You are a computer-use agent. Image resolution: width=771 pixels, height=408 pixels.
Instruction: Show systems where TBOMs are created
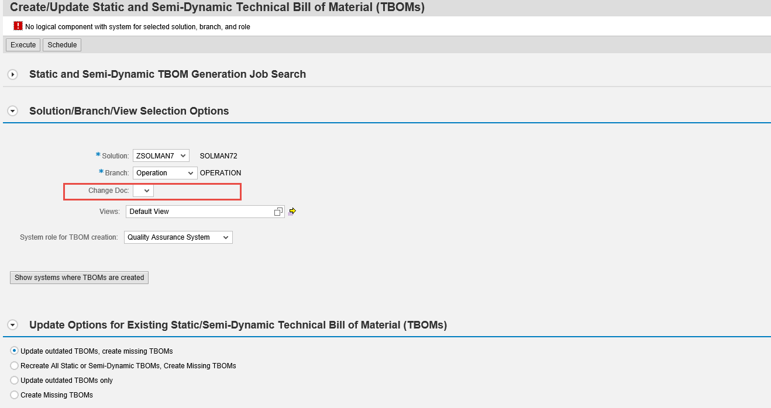pyautogui.click(x=80, y=278)
